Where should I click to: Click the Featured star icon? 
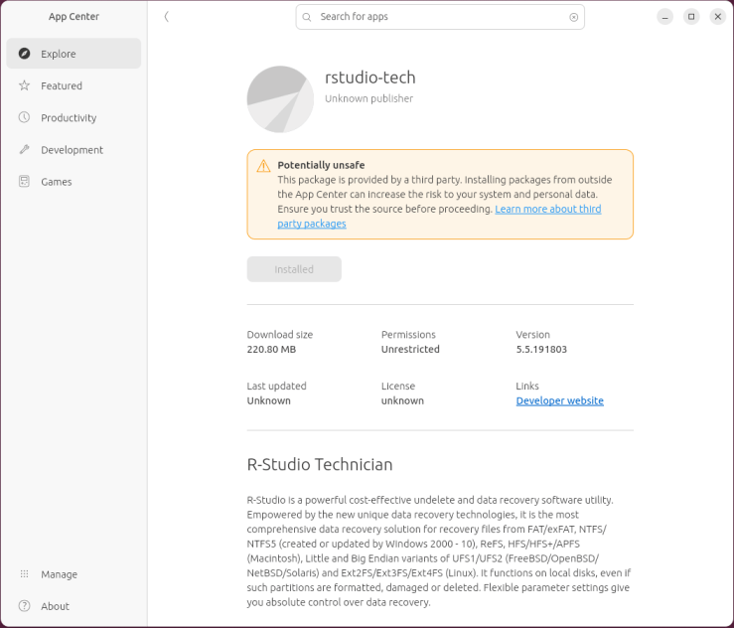click(25, 85)
